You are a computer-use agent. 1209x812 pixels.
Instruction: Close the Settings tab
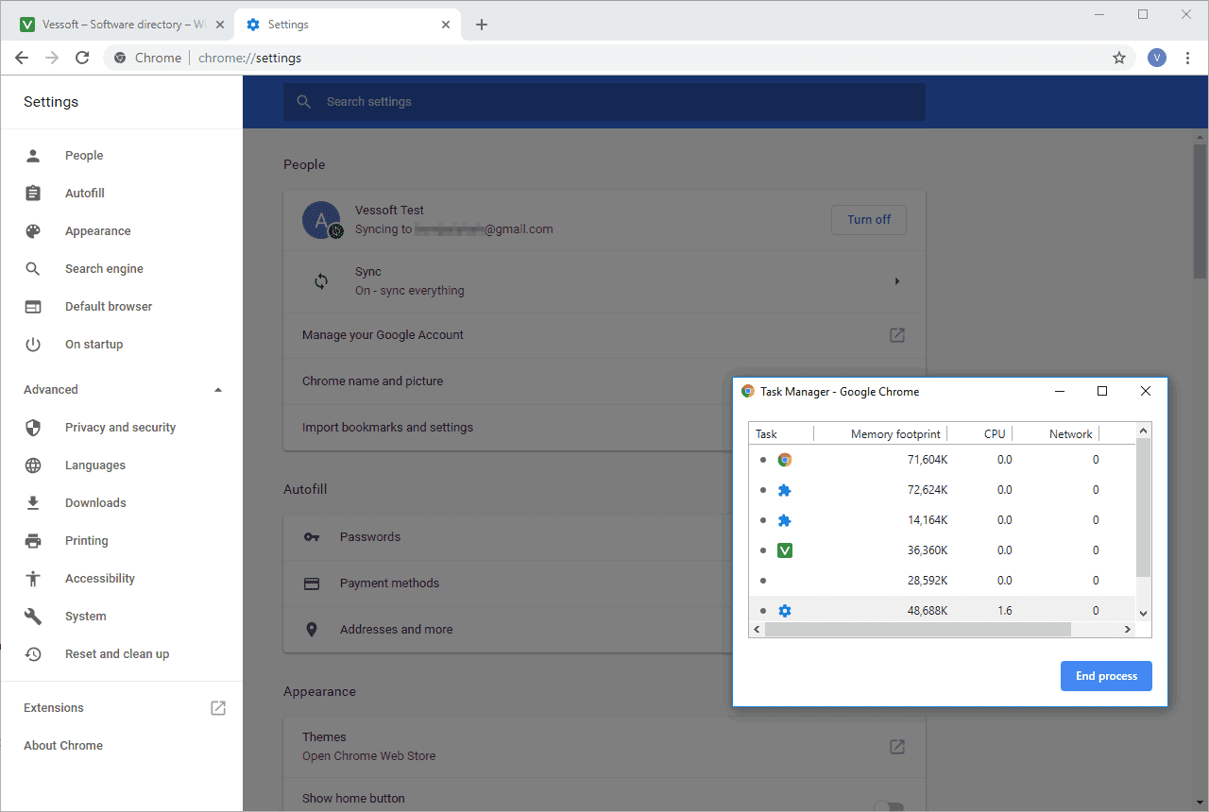(444, 25)
